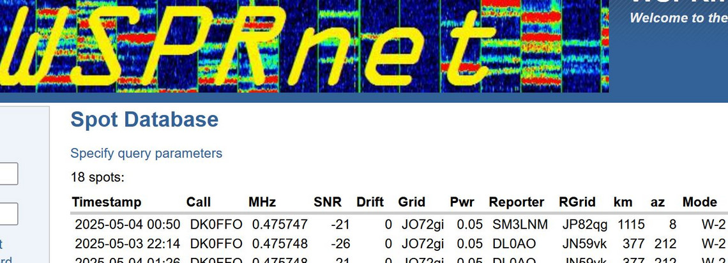Click the km column header

pos(623,202)
